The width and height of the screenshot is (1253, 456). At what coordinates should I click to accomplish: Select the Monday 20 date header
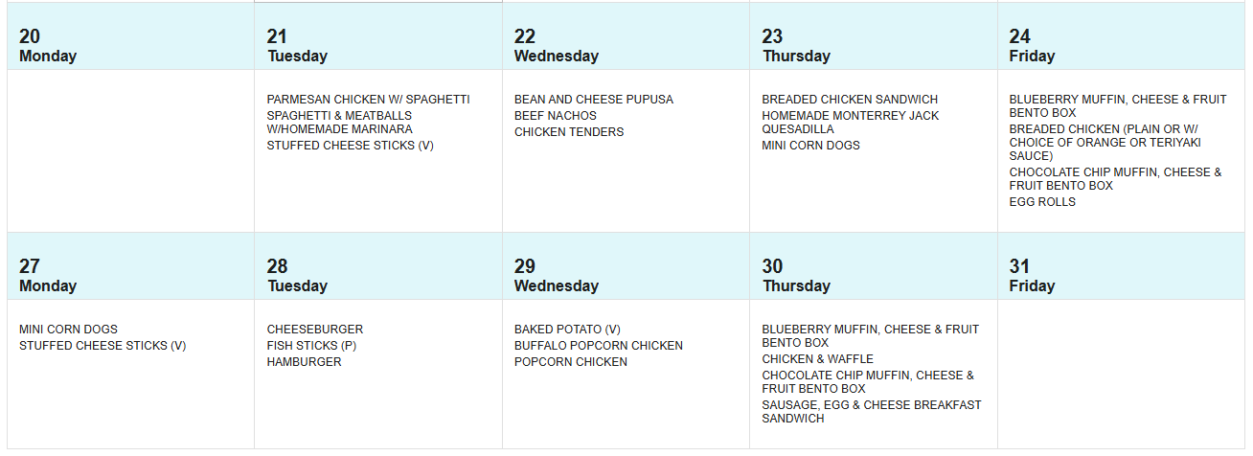point(47,45)
